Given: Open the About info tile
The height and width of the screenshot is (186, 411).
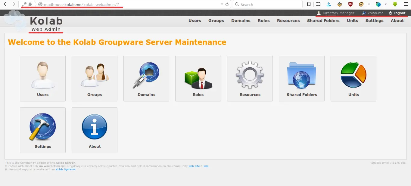Looking at the screenshot, I should [95, 130].
